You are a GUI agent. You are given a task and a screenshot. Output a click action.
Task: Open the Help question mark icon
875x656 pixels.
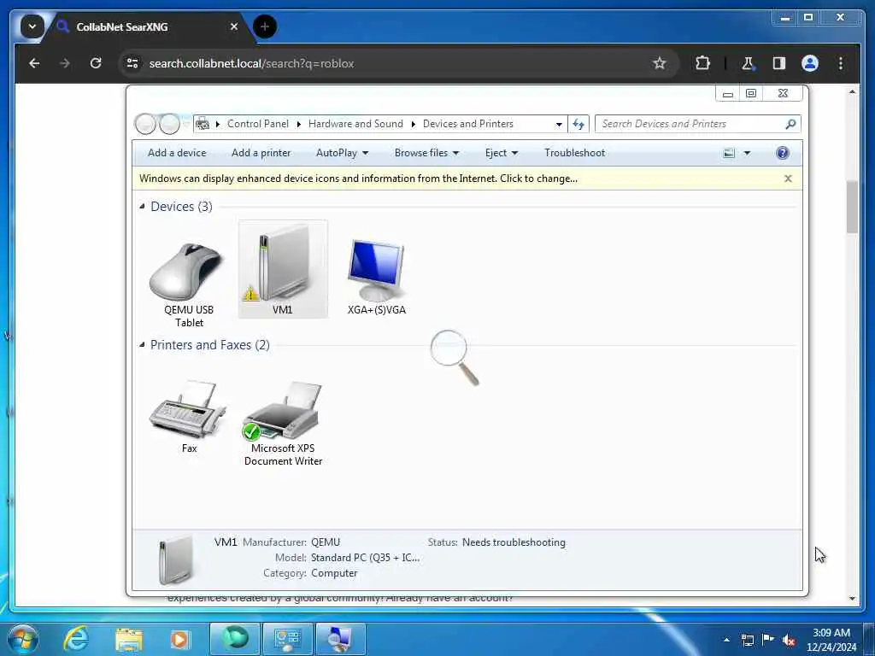[783, 153]
